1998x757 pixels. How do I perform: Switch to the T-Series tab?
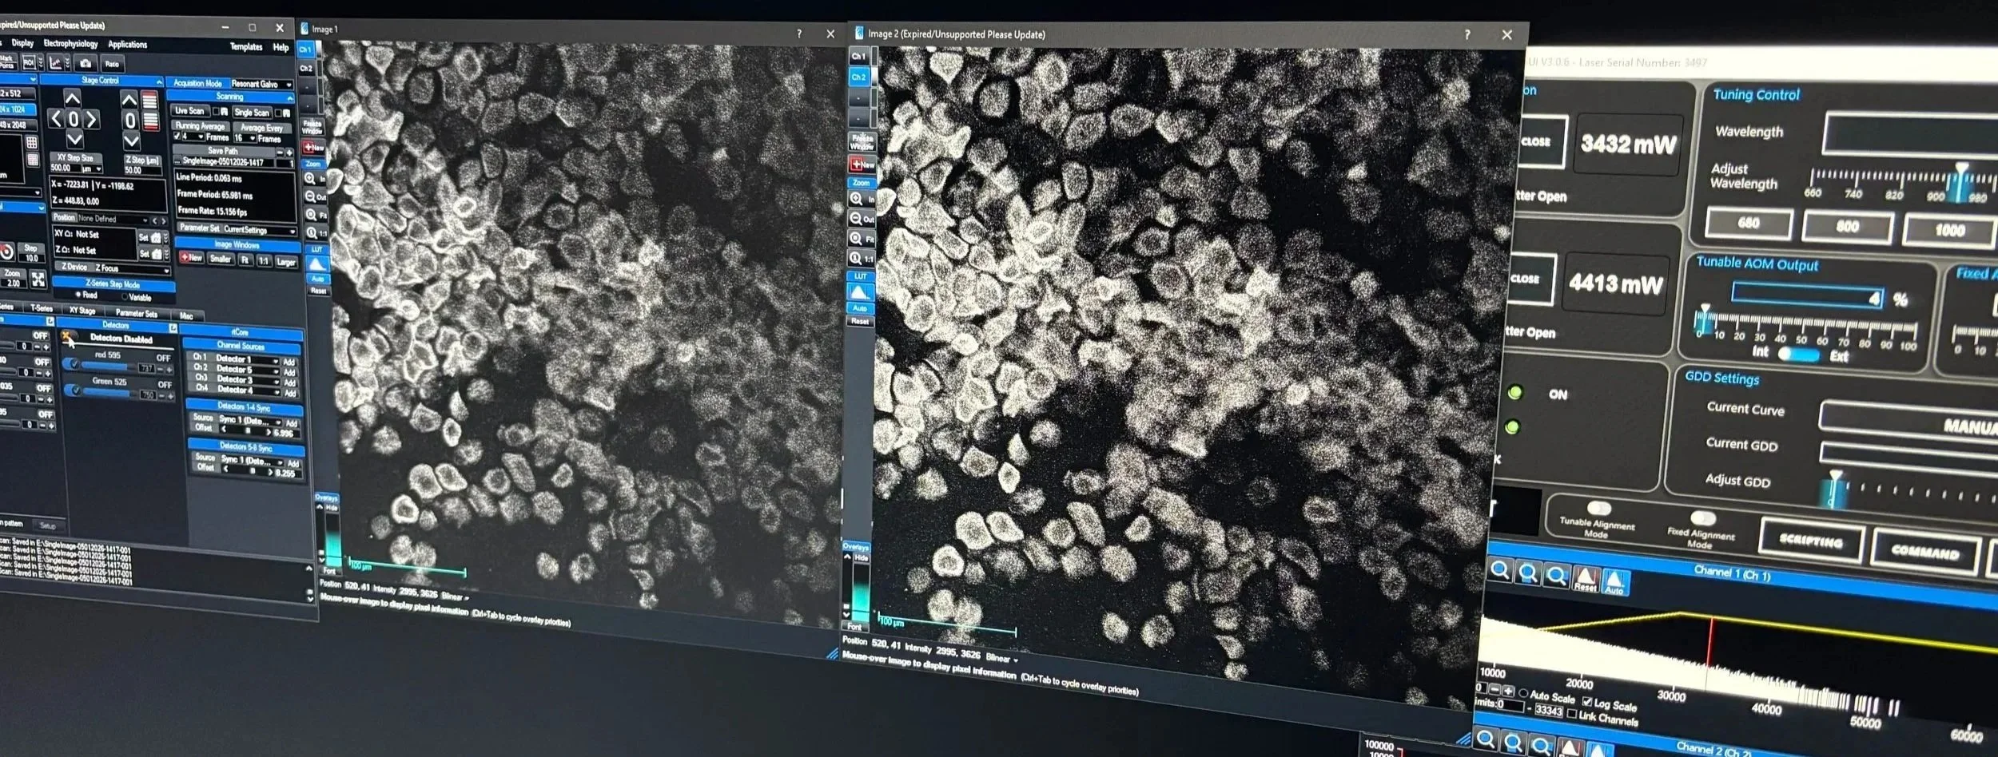(x=42, y=308)
